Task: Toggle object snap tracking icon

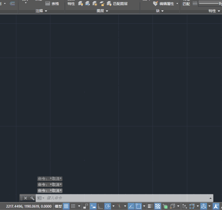Action: click(x=131, y=206)
